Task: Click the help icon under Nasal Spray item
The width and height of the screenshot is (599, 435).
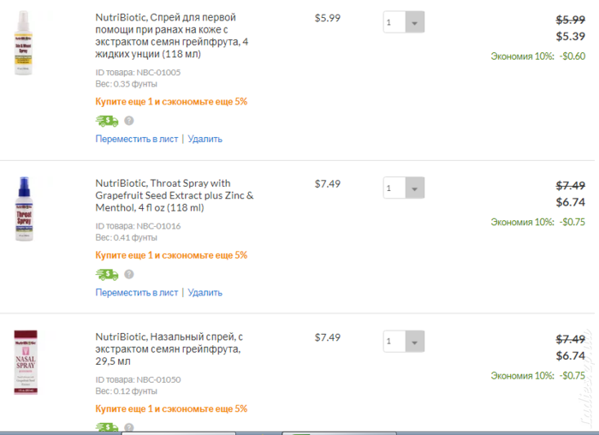Action: pyautogui.click(x=129, y=427)
